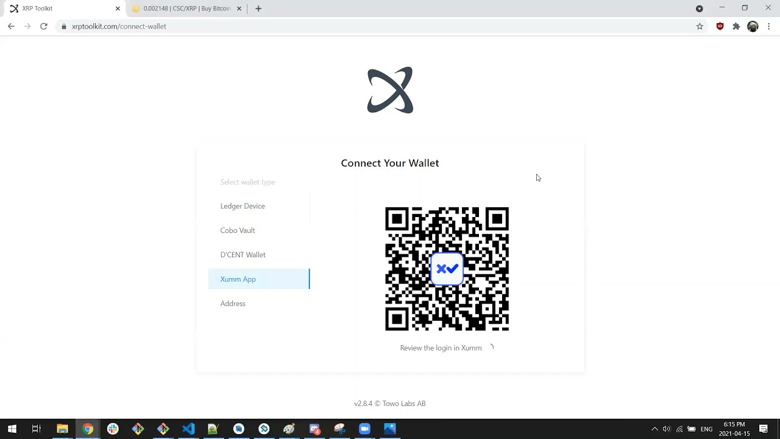Viewport: 780px width, 439px height.
Task: Open the Photos app on taskbar
Action: click(390, 429)
